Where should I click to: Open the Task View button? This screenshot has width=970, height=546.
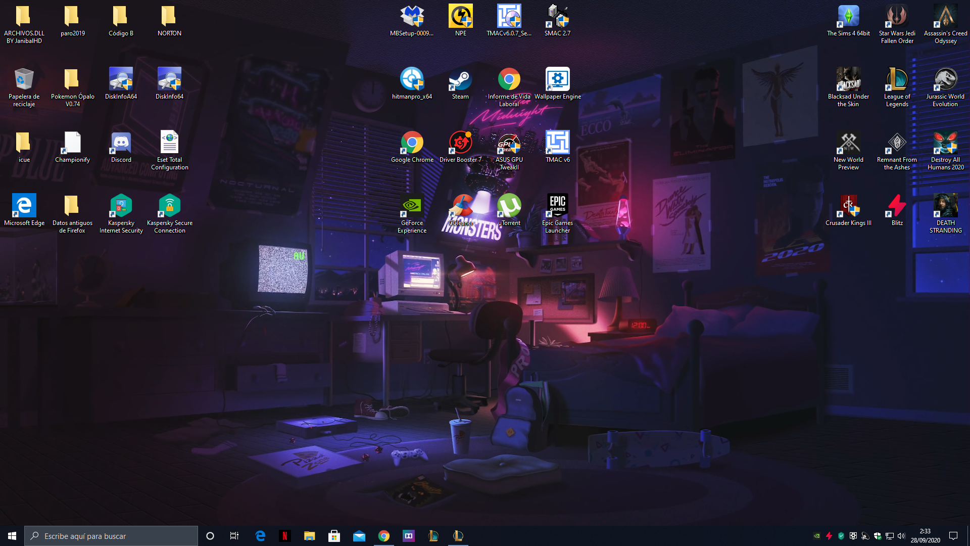(234, 536)
